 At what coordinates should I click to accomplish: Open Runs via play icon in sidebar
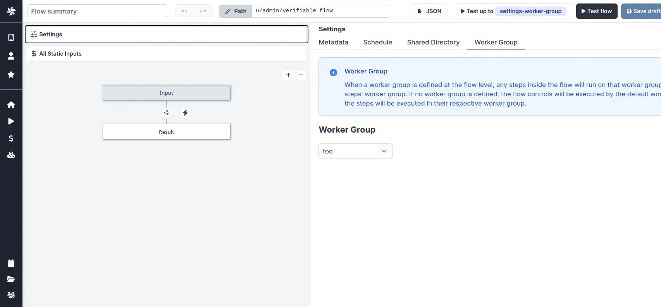pos(11,121)
